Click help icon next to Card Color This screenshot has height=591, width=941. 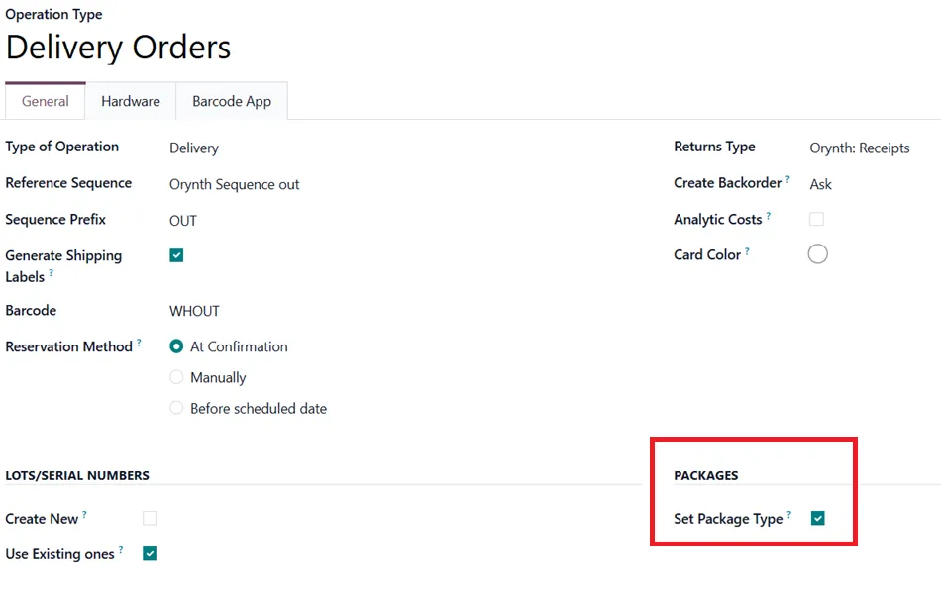point(747,250)
